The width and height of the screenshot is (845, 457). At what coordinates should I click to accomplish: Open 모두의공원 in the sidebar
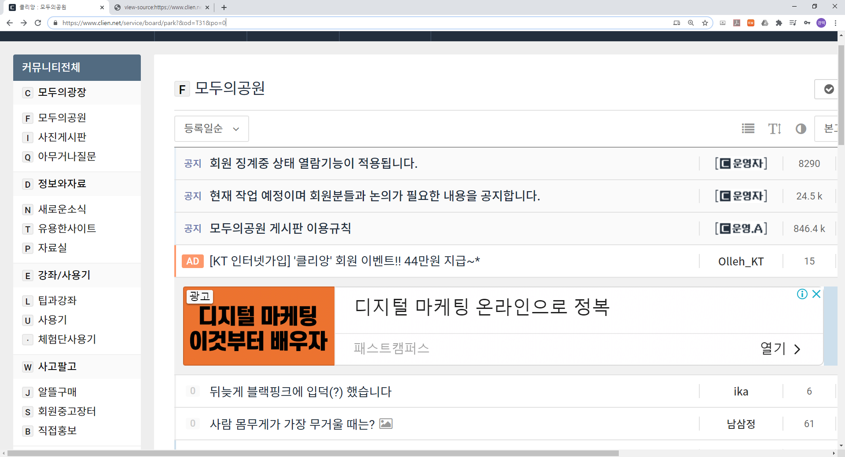tap(62, 118)
